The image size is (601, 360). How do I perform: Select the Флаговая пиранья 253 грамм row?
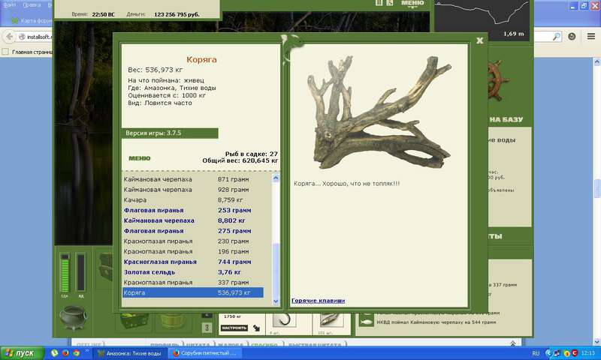(x=193, y=210)
